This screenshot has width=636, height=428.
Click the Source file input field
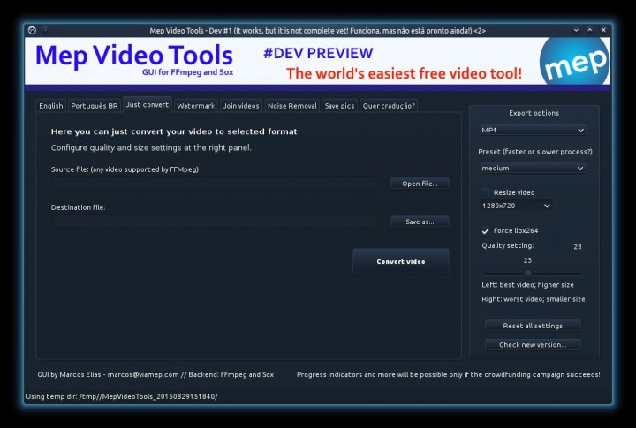[x=215, y=184]
